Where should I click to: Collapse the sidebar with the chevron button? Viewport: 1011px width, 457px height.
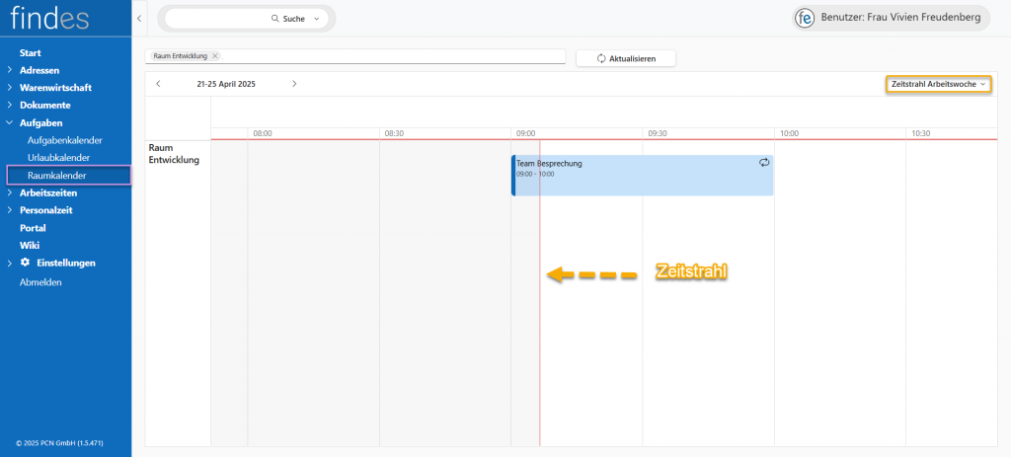139,19
